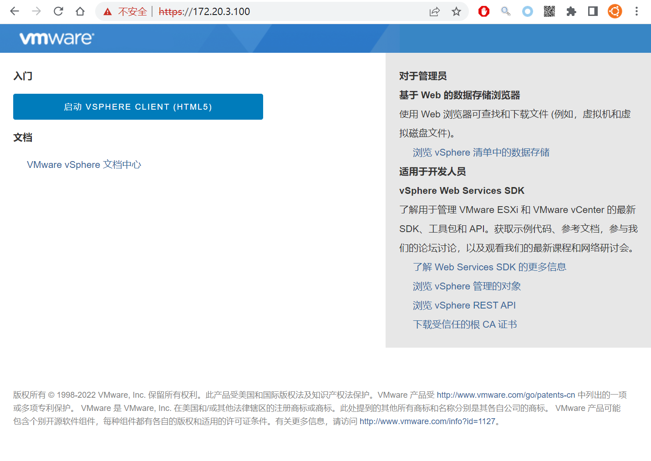Open VMware vSphere 文档中心 link
This screenshot has height=461, width=651.
(x=84, y=164)
